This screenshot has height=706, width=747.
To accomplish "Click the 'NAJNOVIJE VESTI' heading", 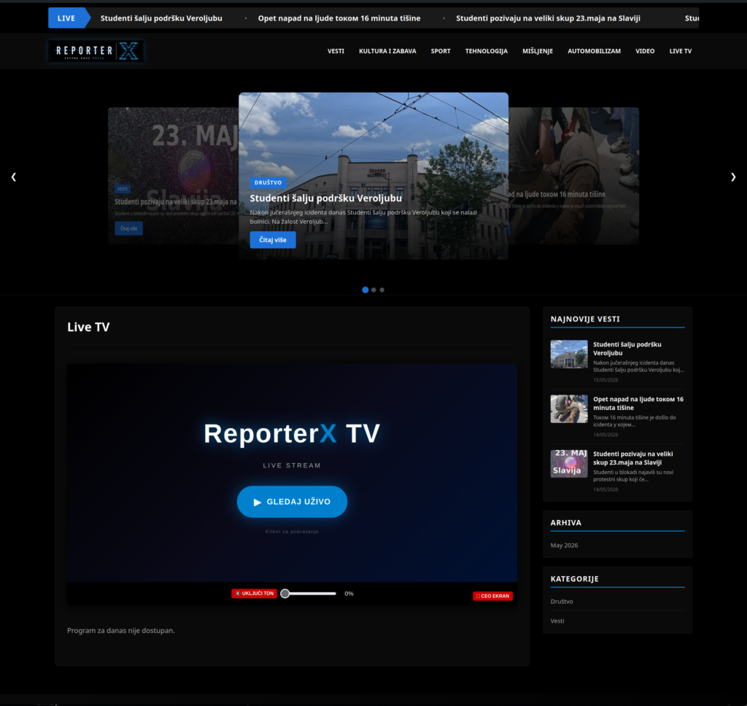I will point(585,319).
